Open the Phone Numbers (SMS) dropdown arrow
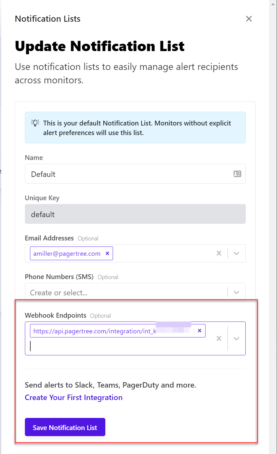Image resolution: width=277 pixels, height=454 pixels. (x=236, y=292)
